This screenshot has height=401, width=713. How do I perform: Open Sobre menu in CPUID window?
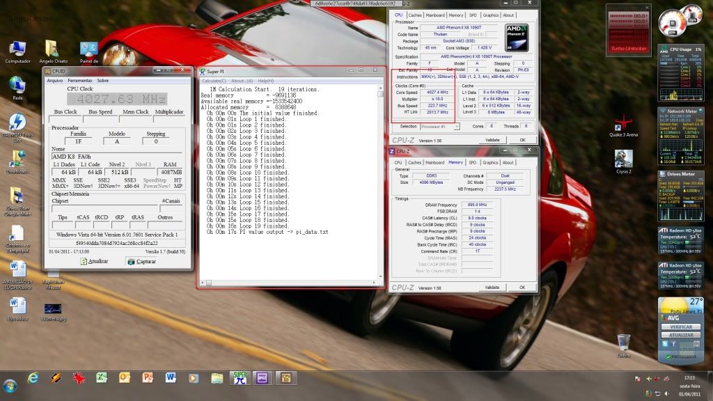coord(103,81)
